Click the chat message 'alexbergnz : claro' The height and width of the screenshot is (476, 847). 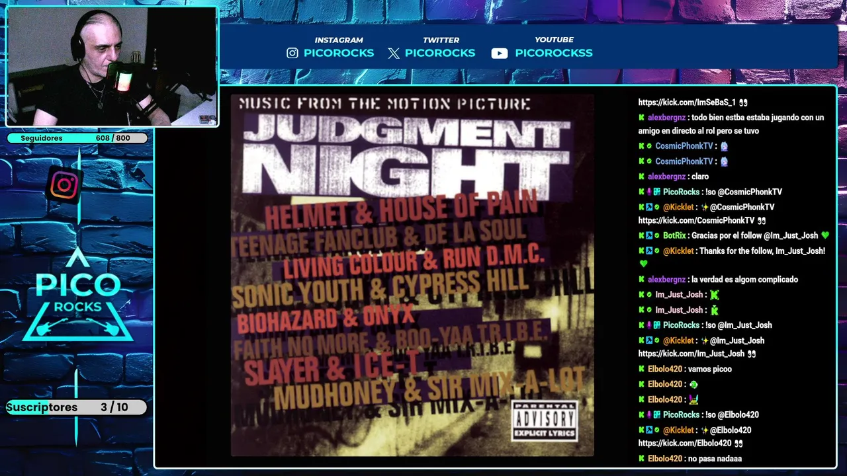click(674, 177)
